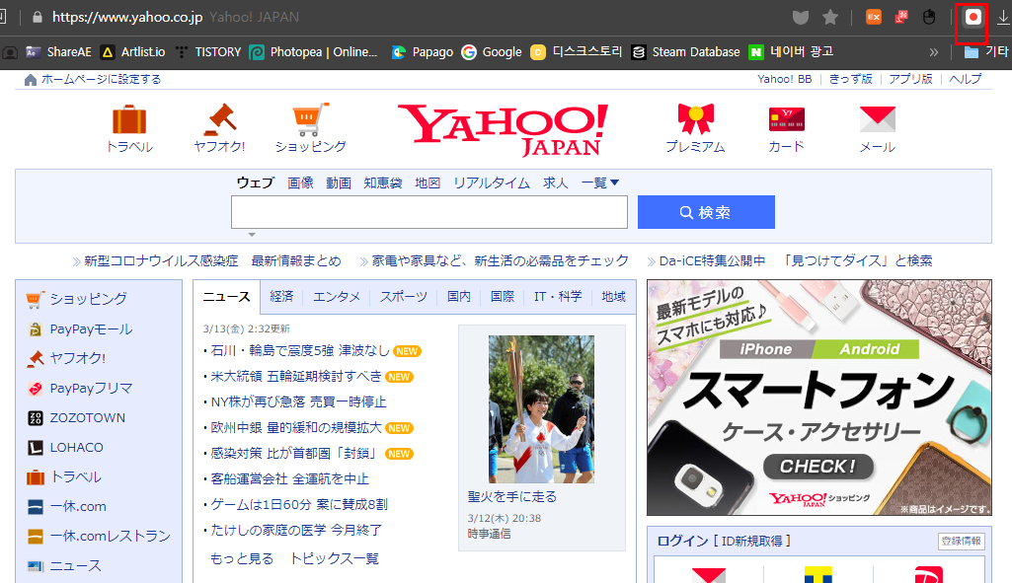1012x583 pixels.
Task: Select the 地図 search tab
Action: click(x=428, y=183)
